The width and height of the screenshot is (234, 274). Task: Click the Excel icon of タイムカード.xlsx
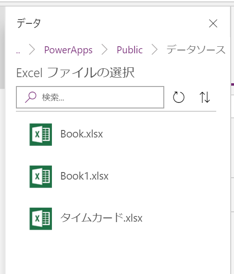coord(41,219)
